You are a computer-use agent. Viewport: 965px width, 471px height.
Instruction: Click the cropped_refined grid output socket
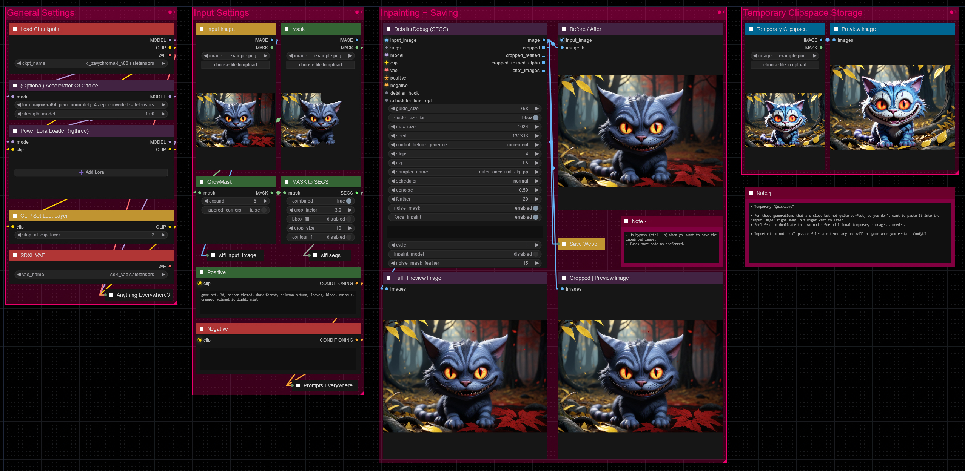click(x=544, y=55)
